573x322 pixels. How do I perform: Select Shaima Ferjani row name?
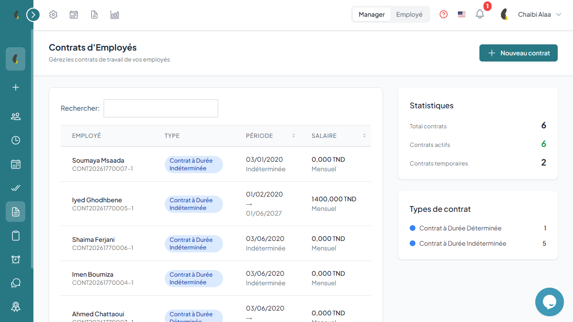coord(94,239)
